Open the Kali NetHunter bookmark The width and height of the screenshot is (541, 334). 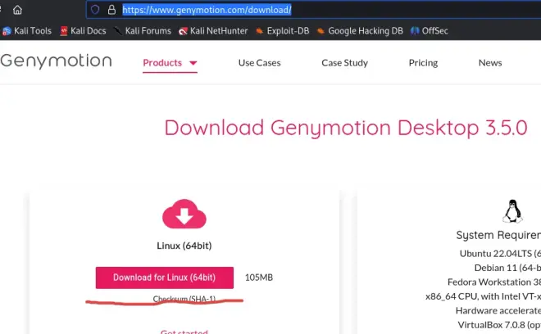tap(213, 30)
